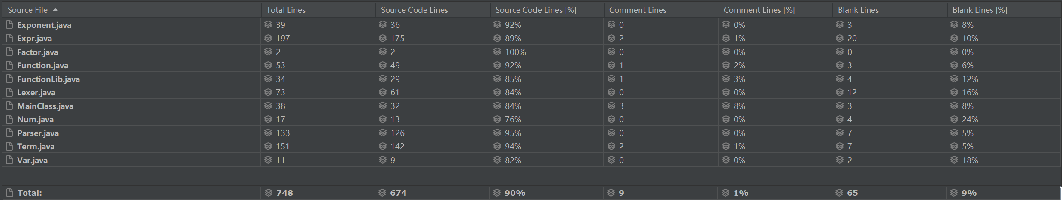Viewport: 1062px width, 200px height.
Task: Select the Term.java row
Action: (531, 146)
